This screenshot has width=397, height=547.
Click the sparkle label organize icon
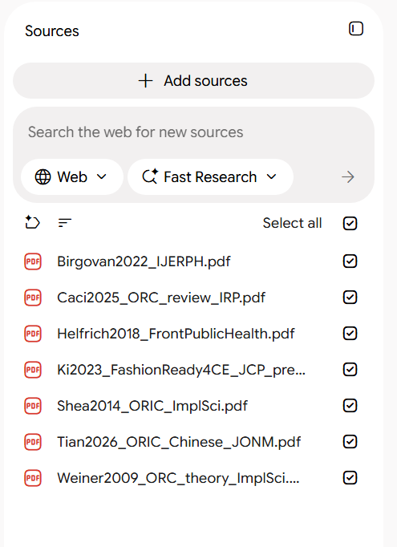coord(32,222)
